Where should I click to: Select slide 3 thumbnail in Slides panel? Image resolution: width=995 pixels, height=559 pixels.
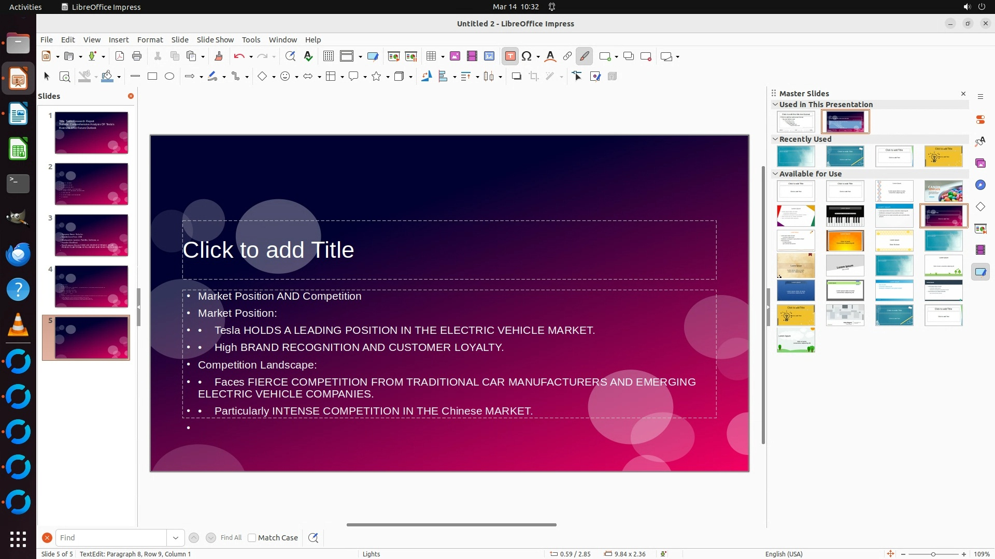click(91, 236)
